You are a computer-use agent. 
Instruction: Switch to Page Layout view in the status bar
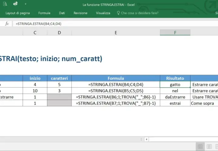209,146
